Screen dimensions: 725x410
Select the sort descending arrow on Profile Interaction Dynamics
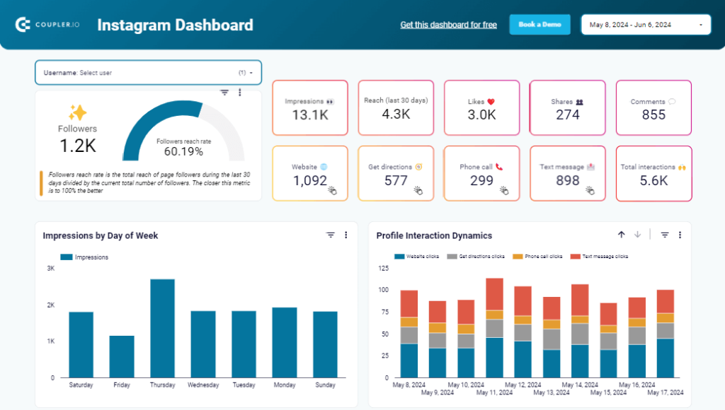tap(636, 235)
